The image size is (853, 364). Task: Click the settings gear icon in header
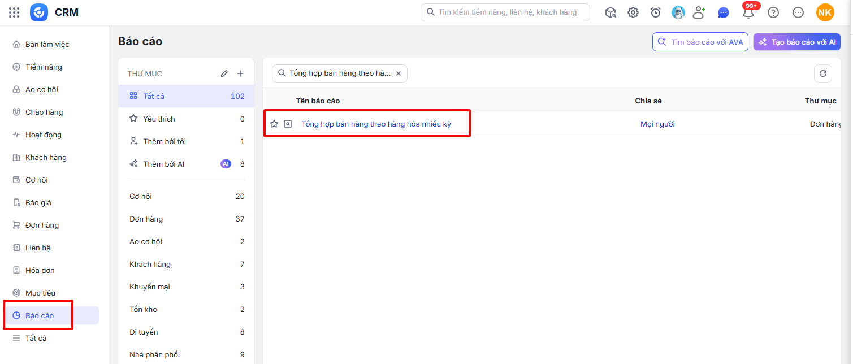(633, 12)
